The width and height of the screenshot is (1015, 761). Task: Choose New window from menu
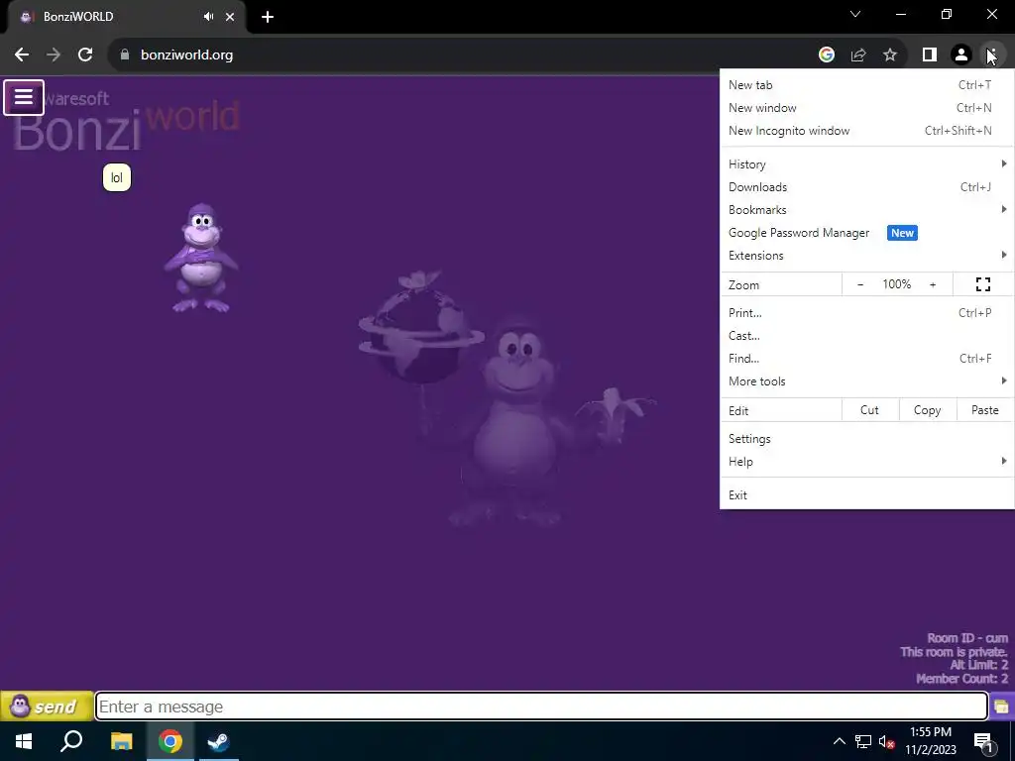click(x=866, y=107)
